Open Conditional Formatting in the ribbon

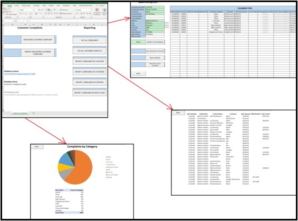[x=97, y=12]
